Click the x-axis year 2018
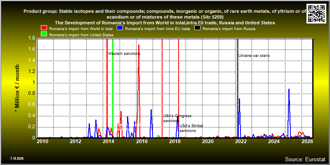This screenshot has width=330, height=165. coord(174,141)
